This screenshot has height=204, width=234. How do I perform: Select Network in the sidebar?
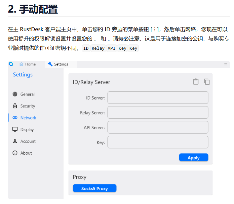click(24, 118)
